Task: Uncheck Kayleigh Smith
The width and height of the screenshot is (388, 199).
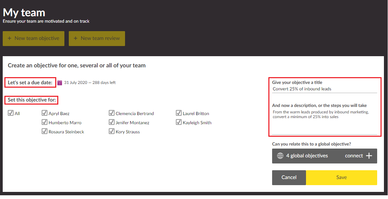Action: coord(179,123)
